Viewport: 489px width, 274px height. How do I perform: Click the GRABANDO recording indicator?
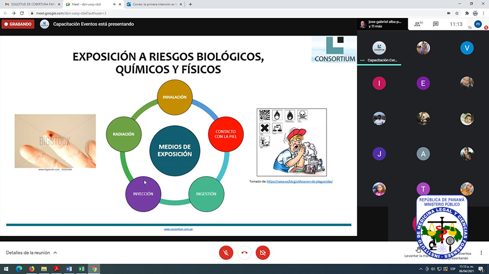pos(18,24)
